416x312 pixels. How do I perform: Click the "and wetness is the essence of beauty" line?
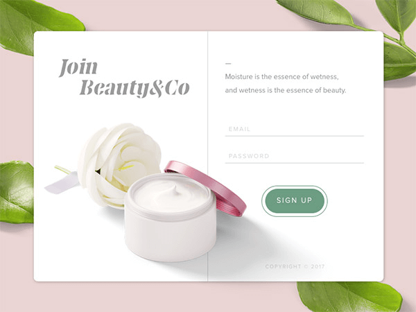coord(286,90)
